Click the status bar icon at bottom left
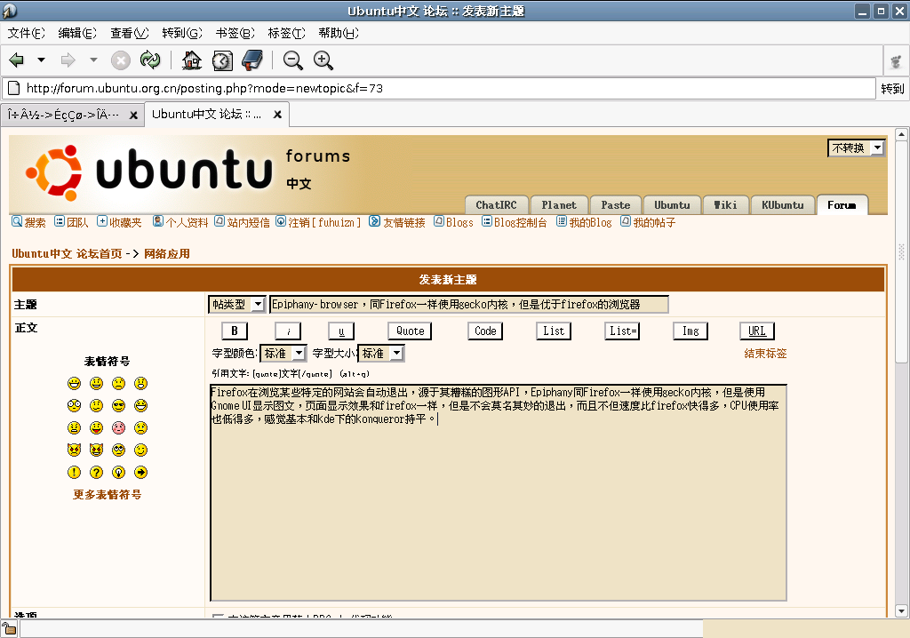910x638 pixels. [9, 628]
